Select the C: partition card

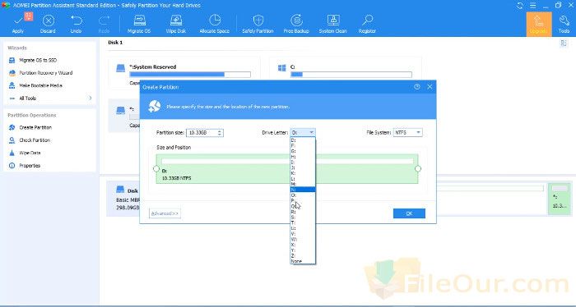346,73
